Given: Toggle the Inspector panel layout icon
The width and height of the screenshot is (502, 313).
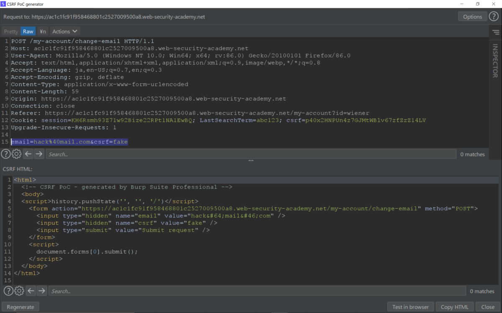Looking at the screenshot, I should tap(496, 32).
